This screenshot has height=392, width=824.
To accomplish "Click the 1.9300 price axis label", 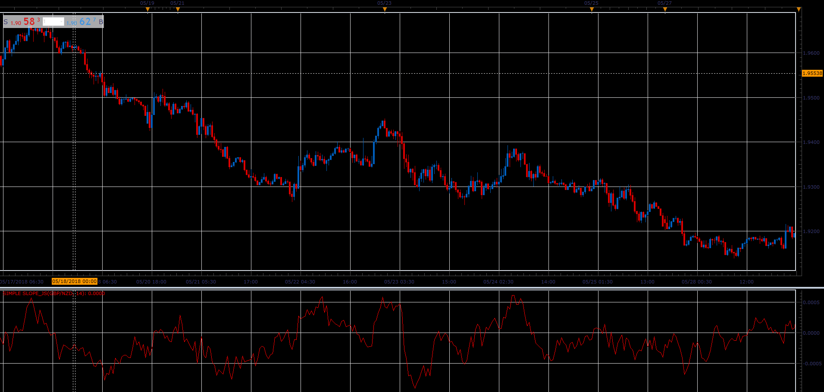I will point(811,187).
